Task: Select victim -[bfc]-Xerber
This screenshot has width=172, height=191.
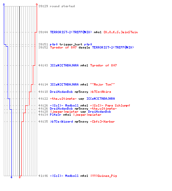Action: click(102, 121)
